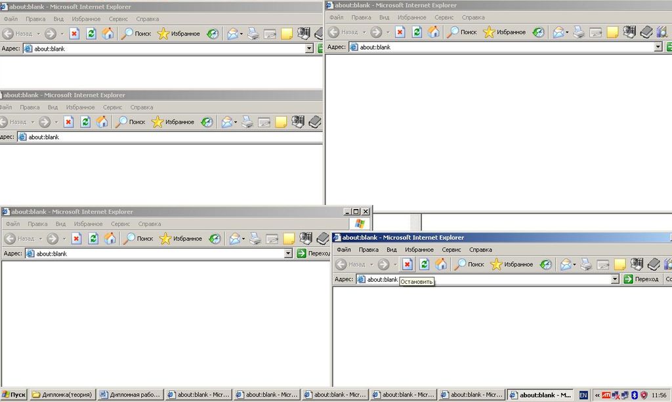
Task: Click Stop icon in bottom-left inactive window
Action: coord(76,238)
